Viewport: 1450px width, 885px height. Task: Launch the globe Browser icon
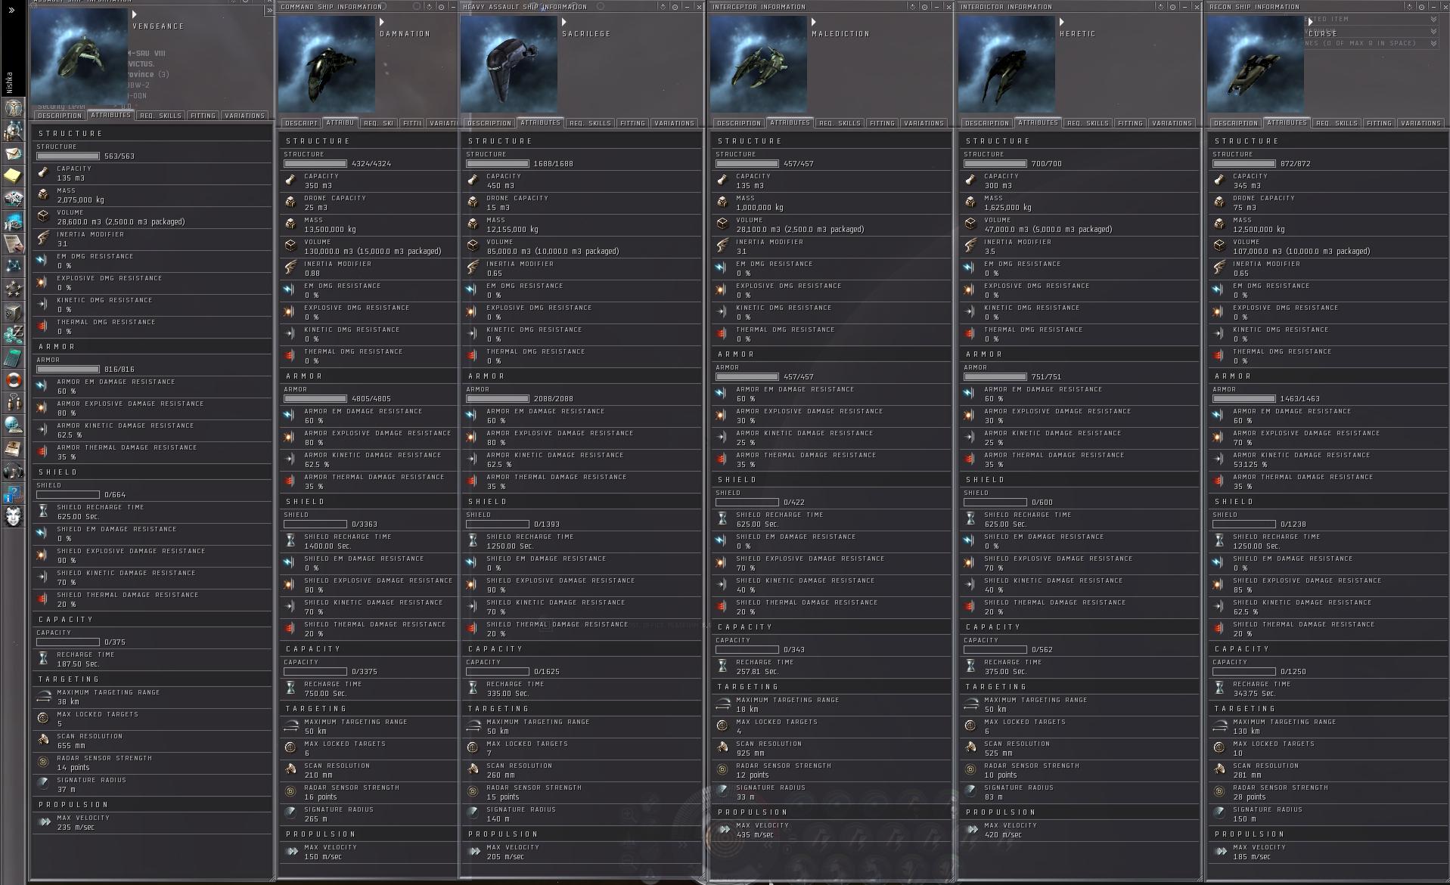point(13,425)
